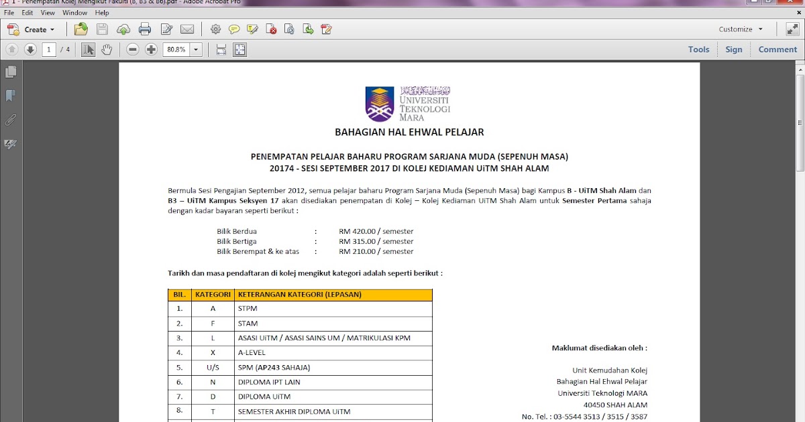Click the Save floppy disk icon
The width and height of the screenshot is (805, 422).
pos(102,29)
